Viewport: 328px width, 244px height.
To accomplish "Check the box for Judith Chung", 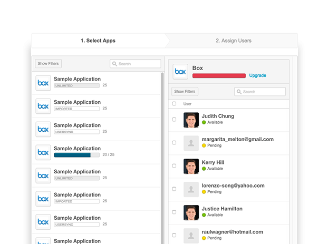I will point(174,120).
